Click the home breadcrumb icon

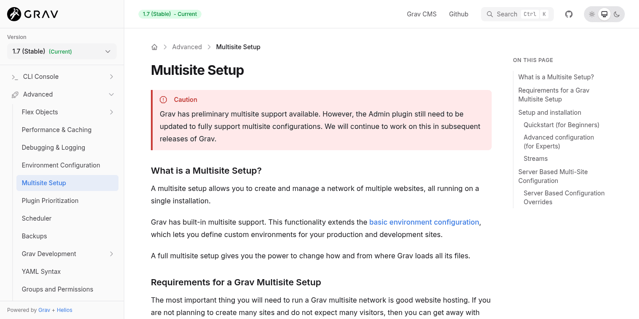tap(154, 47)
